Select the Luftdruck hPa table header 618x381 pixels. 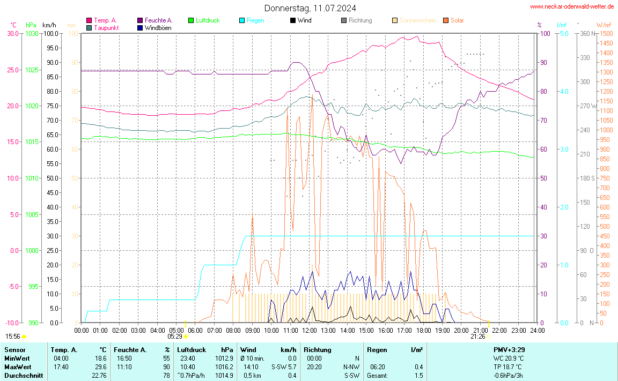click(x=205, y=349)
